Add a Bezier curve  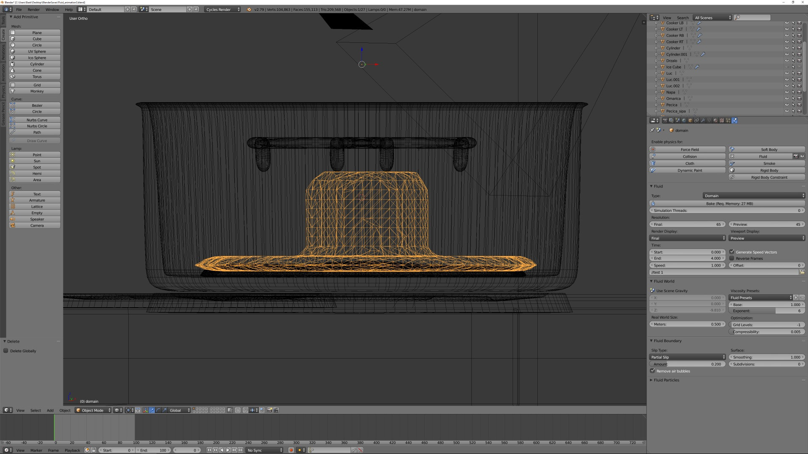[x=35, y=106]
